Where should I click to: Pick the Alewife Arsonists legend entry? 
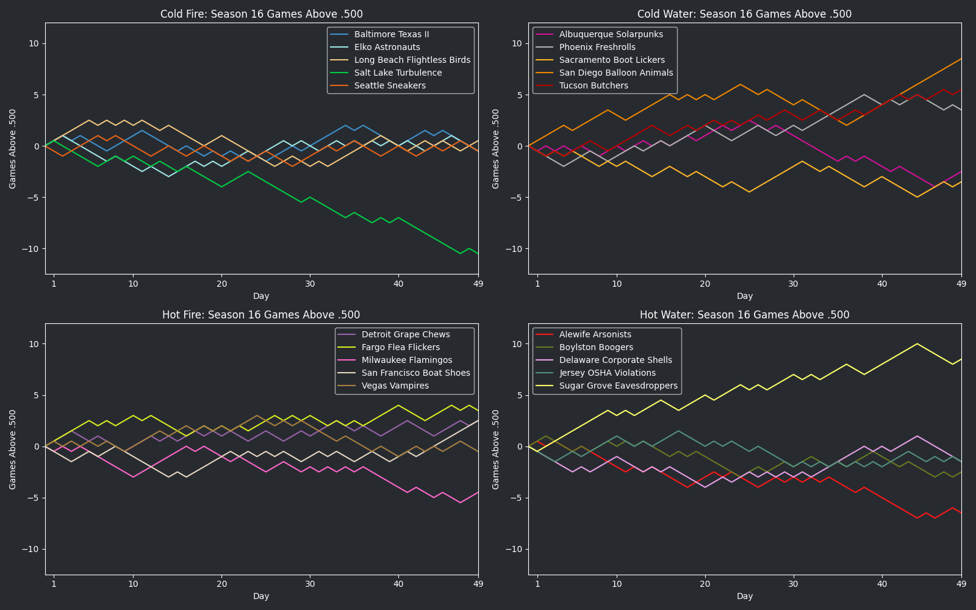pos(595,334)
